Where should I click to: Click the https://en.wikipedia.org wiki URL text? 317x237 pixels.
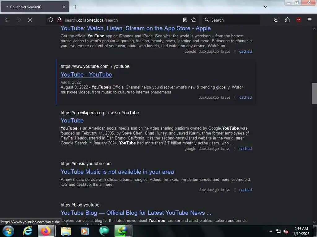tap(100, 113)
